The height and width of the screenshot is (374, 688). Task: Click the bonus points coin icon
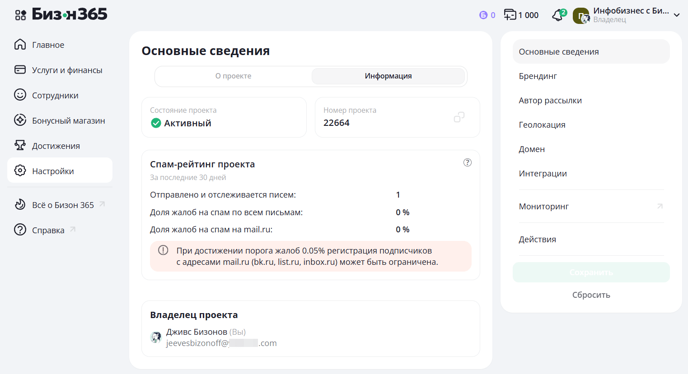(483, 15)
